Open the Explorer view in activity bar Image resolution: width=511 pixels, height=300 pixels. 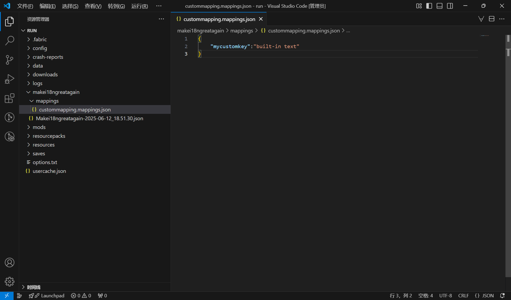pyautogui.click(x=10, y=22)
